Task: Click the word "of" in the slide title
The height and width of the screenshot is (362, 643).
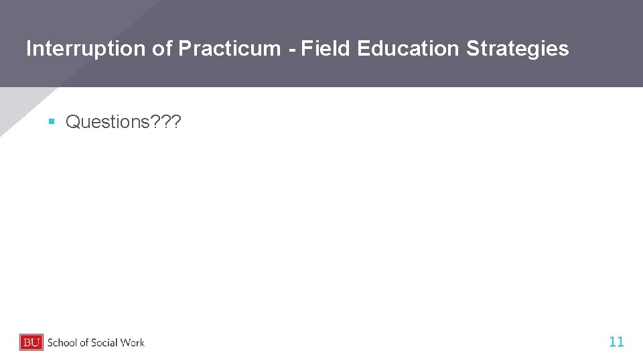Action: [163, 48]
